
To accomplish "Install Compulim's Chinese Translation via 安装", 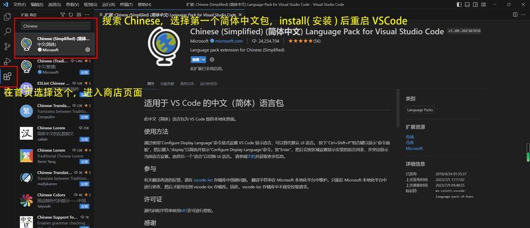I will (84, 117).
